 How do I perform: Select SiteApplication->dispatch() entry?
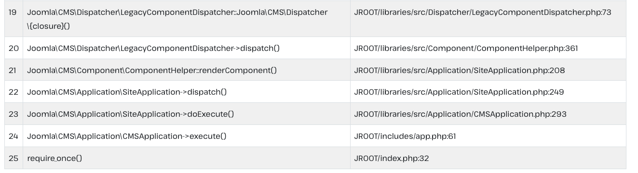coord(127,92)
